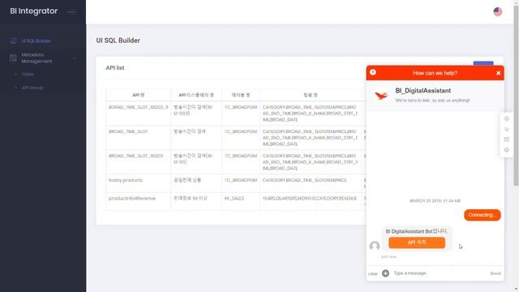Click the red bird assistant logo
519x292 pixels.
(x=381, y=96)
